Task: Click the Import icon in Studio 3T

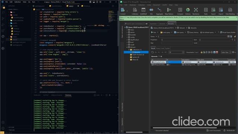Action: (x=221, y=10)
